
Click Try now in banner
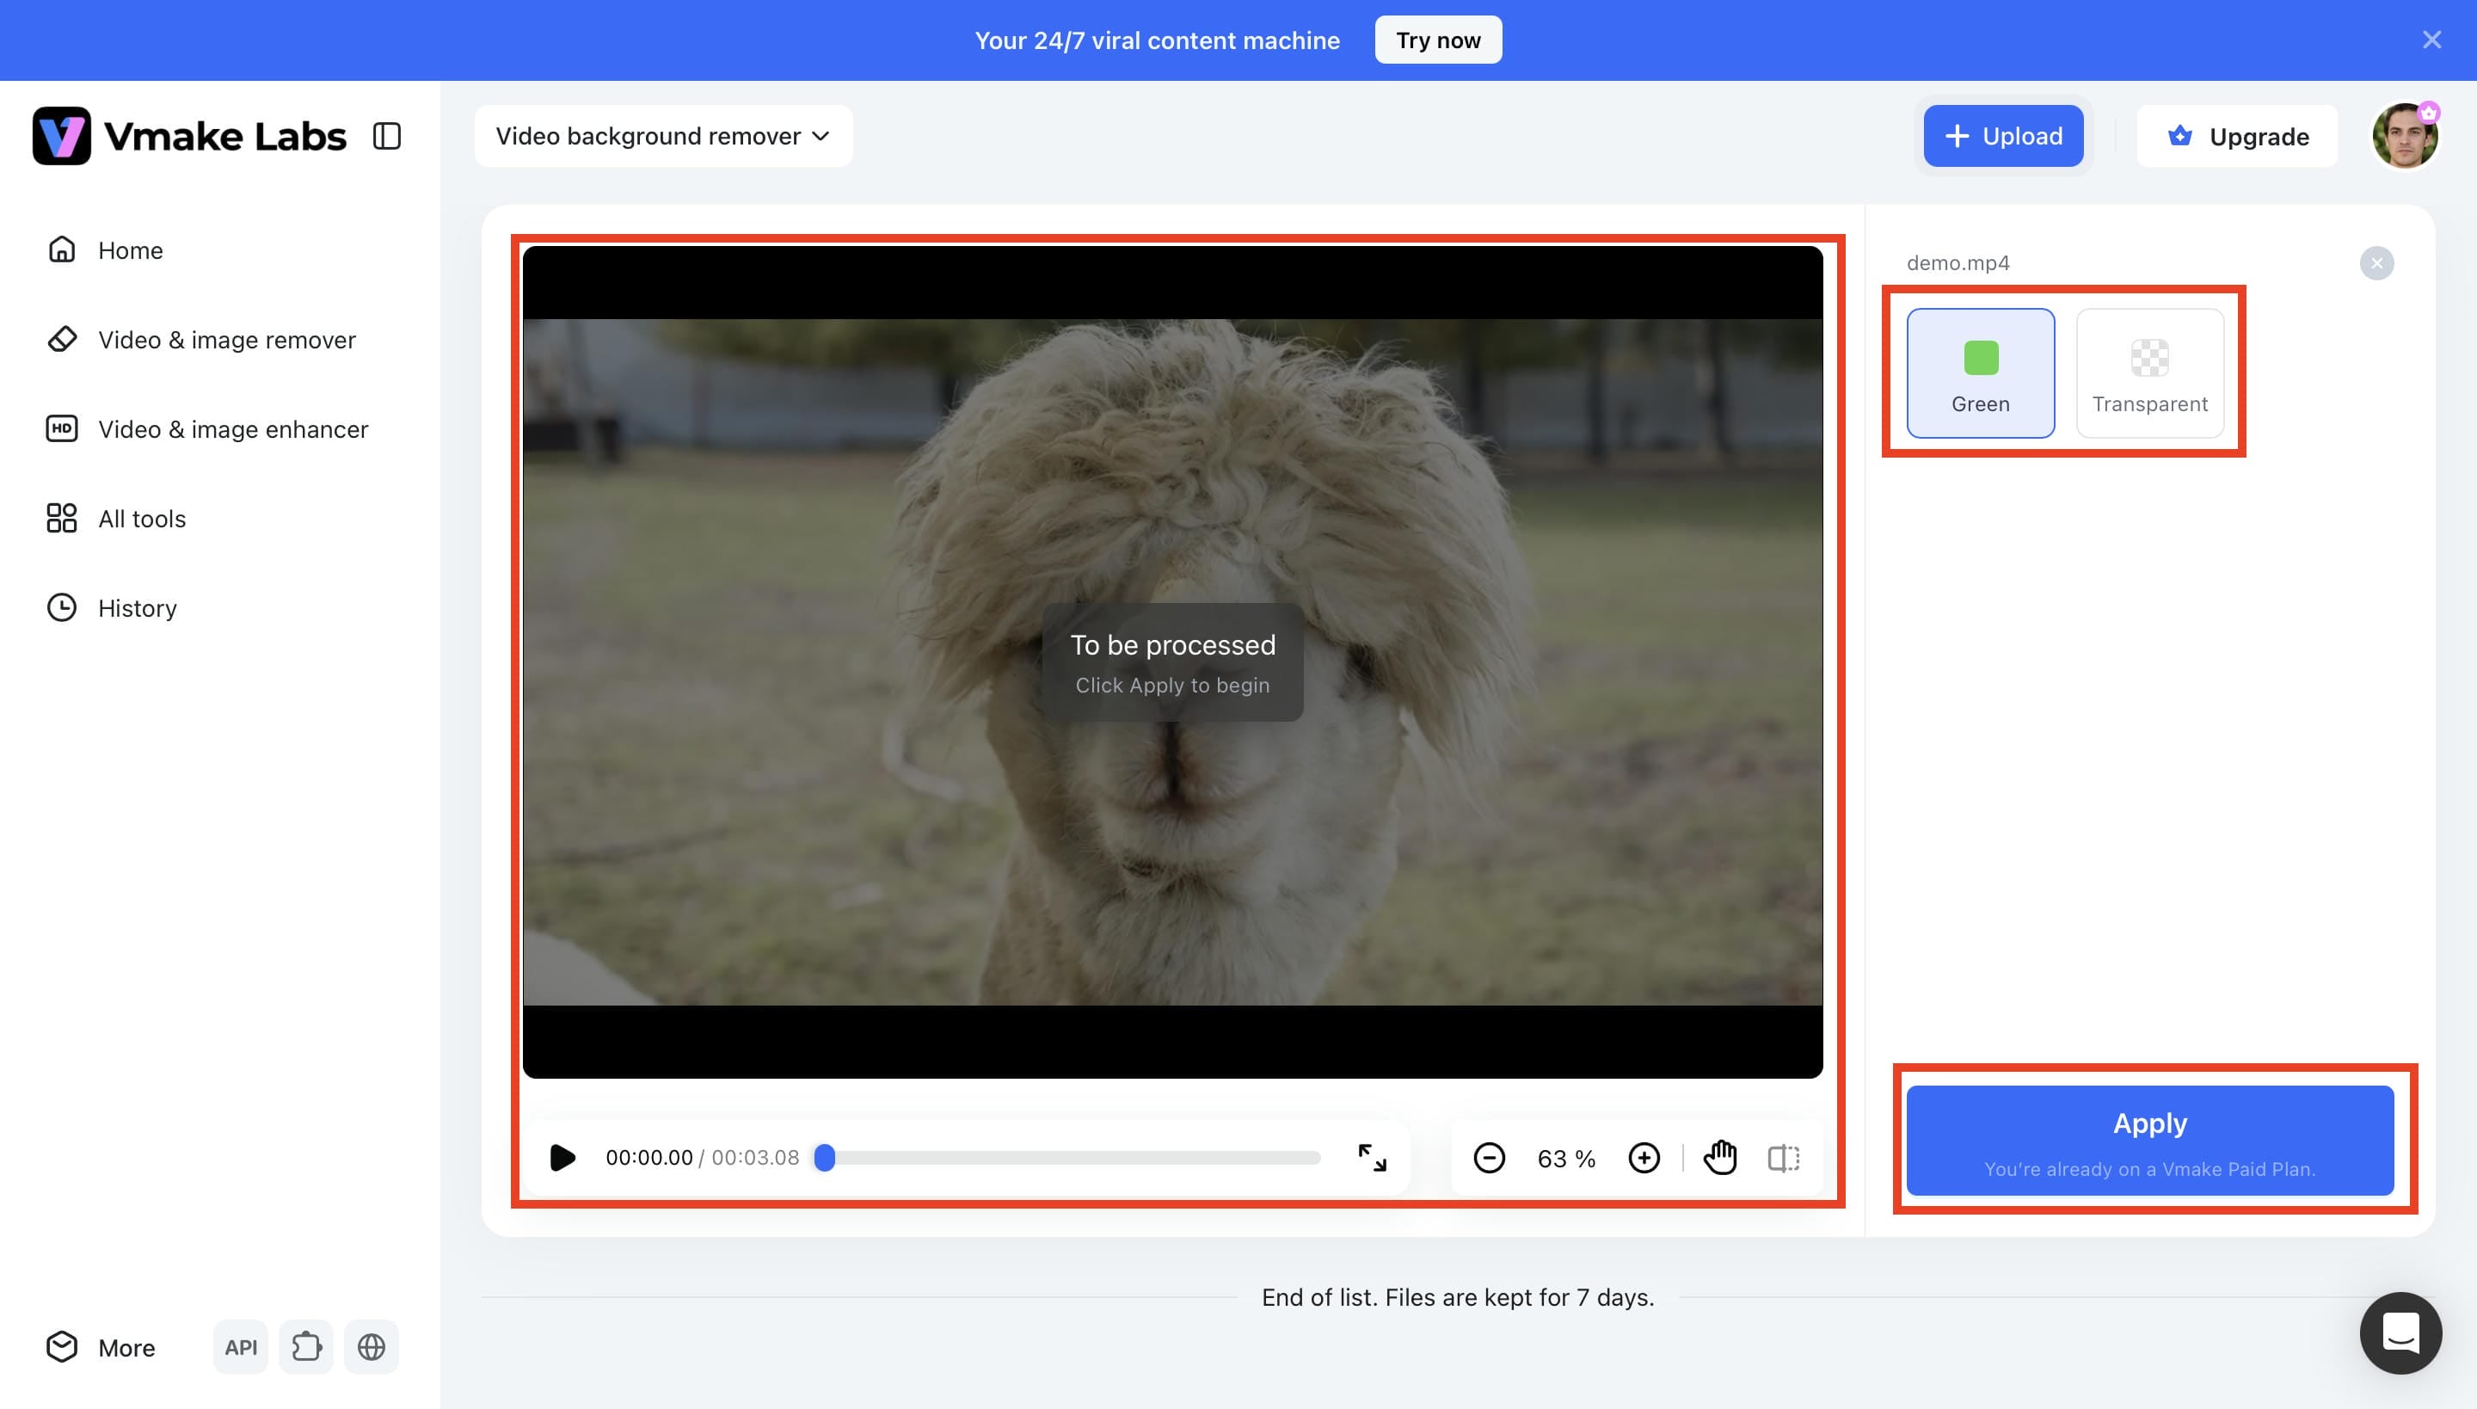tap(1438, 40)
